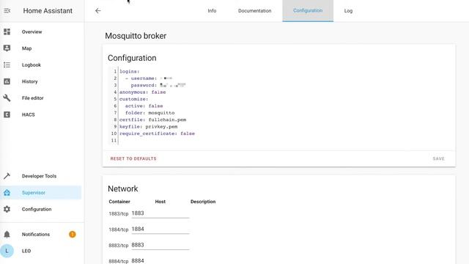The width and height of the screenshot is (469, 264).
Task: Click the Host column header
Action: tap(160, 202)
